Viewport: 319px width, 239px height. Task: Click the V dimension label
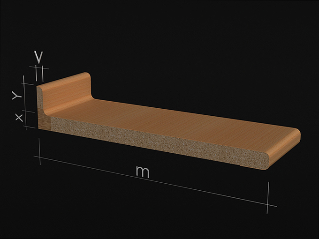pos(38,57)
